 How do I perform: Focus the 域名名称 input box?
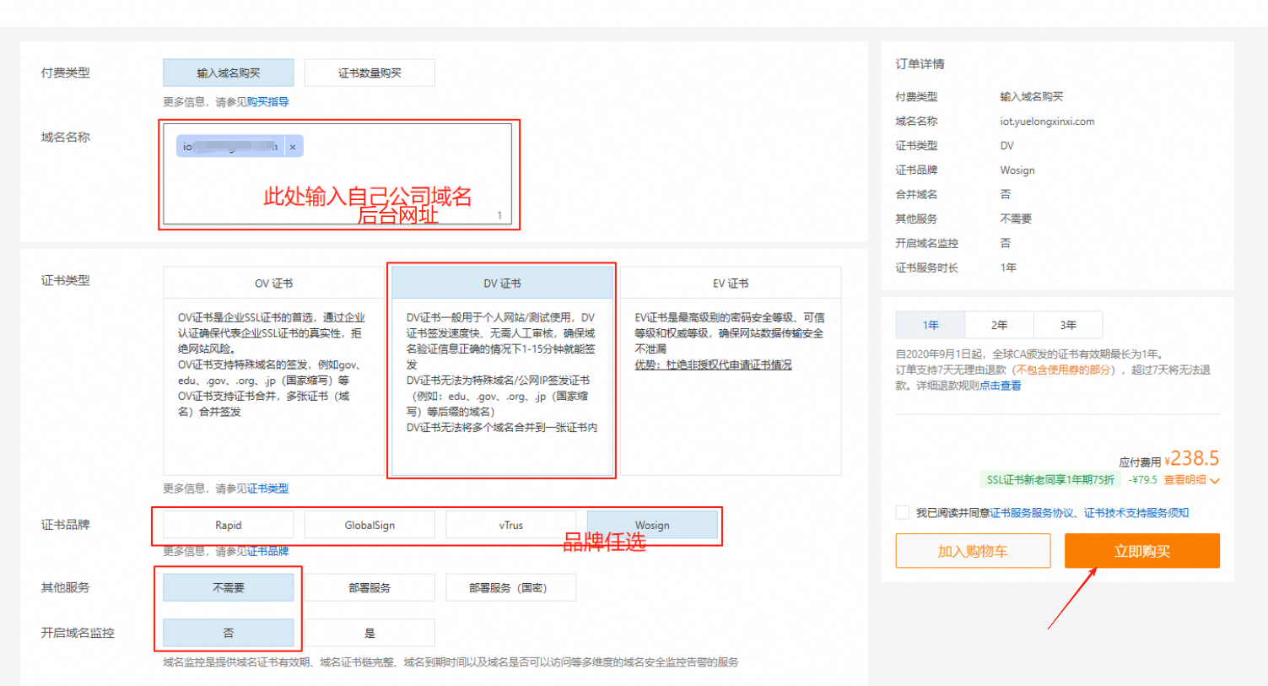(x=337, y=174)
